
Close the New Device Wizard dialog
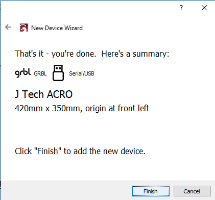click(x=204, y=8)
